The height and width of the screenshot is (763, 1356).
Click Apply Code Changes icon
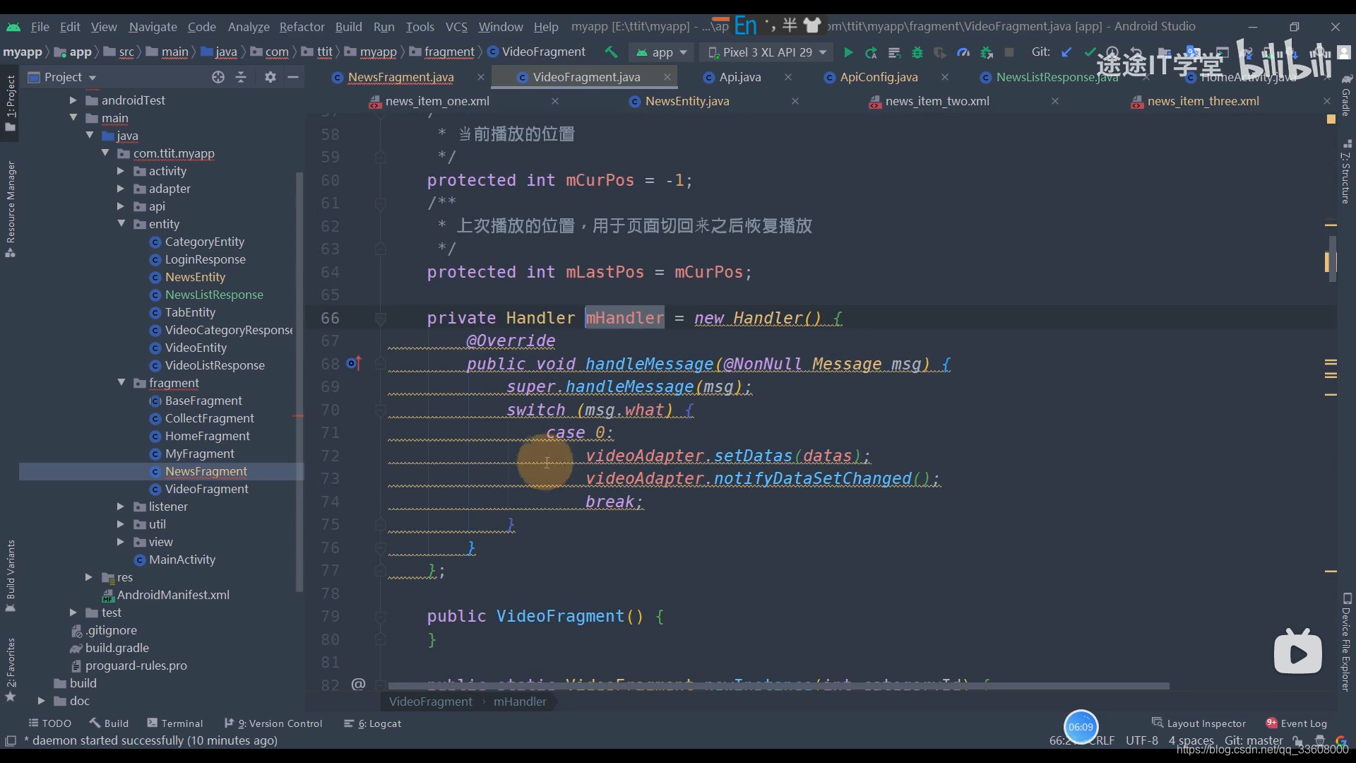(x=894, y=52)
